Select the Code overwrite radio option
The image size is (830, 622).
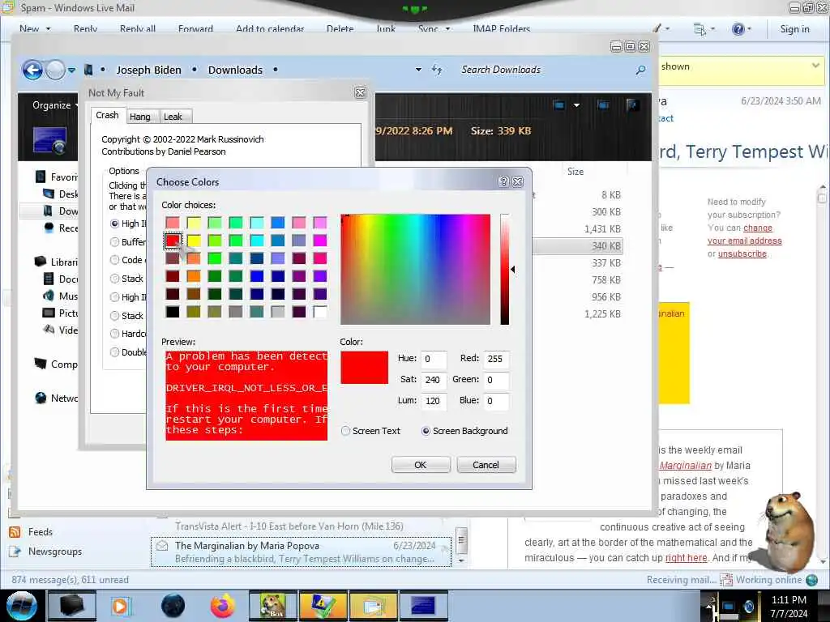[114, 260]
